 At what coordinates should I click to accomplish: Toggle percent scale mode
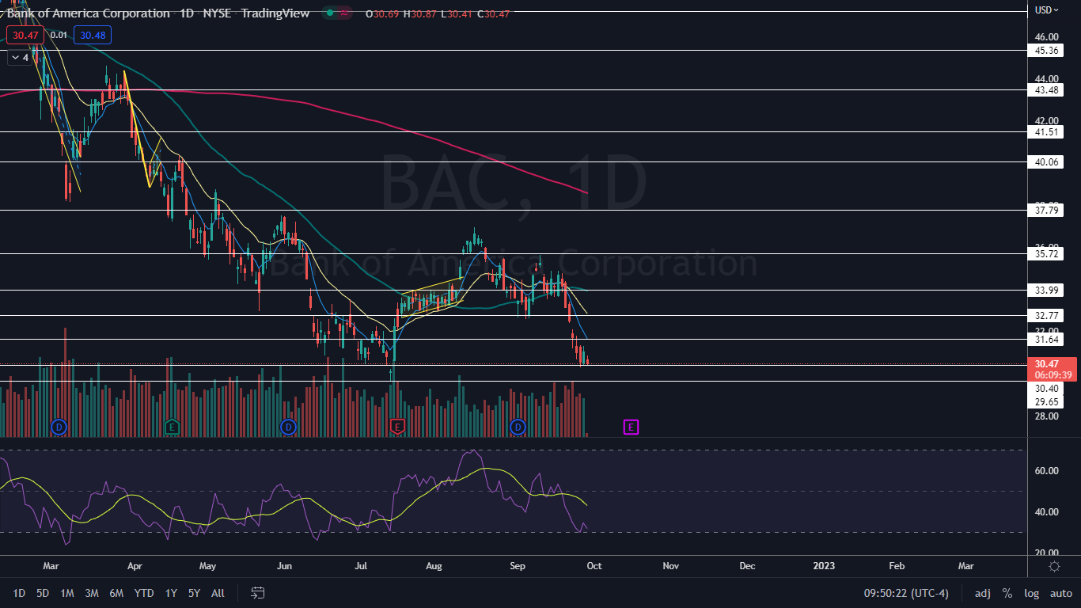click(1007, 593)
